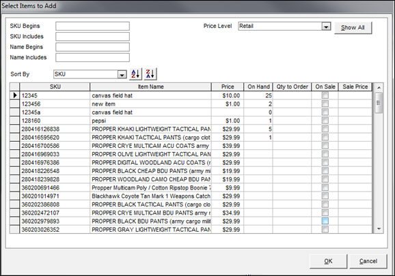
Task: Enable On Sale for PROPPER BLACK BDU PANTS
Action: click(325, 221)
